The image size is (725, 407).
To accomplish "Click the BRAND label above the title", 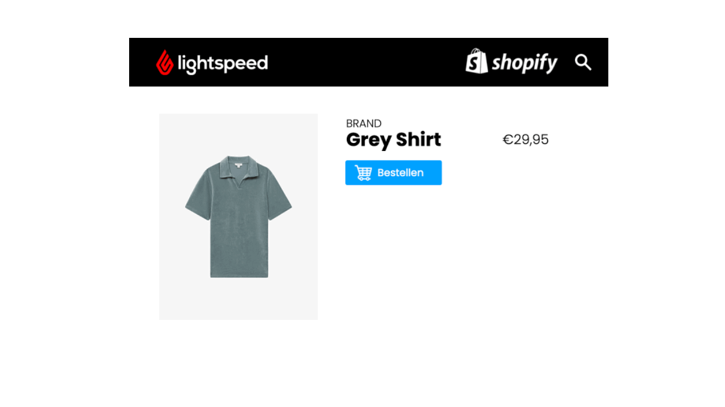I will pos(364,123).
